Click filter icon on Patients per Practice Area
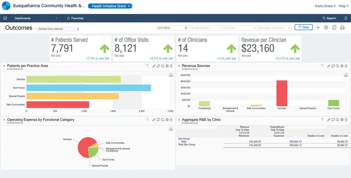Viewport: 351px width, 178px height. tap(147, 66)
